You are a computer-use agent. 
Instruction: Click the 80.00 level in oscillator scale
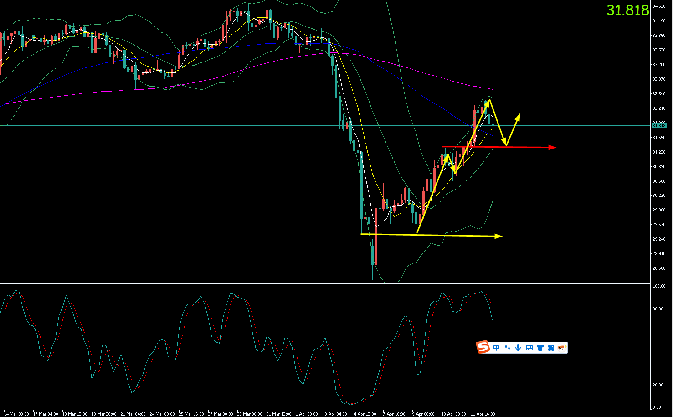click(x=658, y=309)
